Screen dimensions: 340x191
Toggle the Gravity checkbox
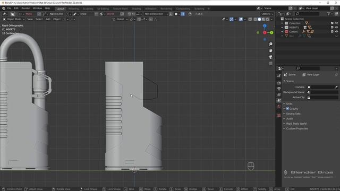(287, 108)
